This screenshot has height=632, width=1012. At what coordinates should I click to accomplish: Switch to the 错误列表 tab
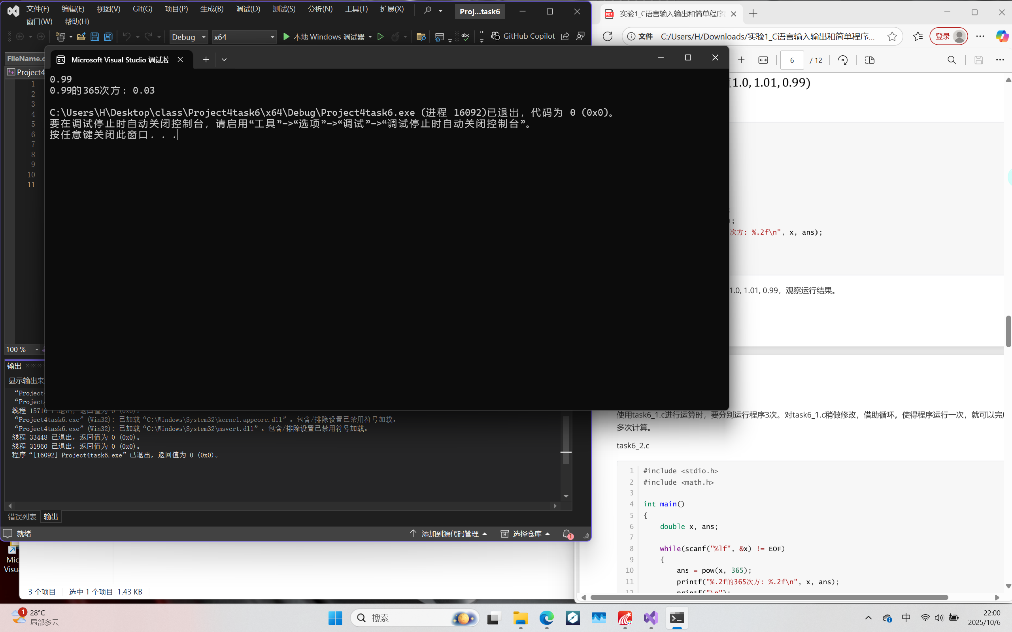(22, 517)
